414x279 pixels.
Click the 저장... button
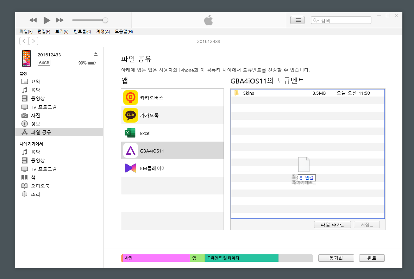(367, 225)
